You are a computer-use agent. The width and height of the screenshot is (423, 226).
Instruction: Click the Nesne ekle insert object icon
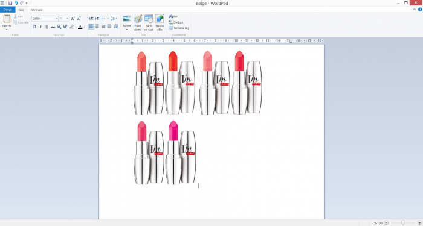click(160, 19)
